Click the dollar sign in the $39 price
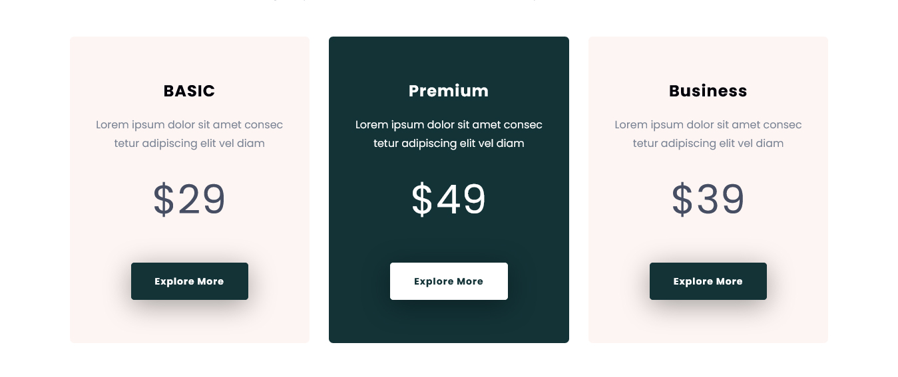The image size is (898, 377). [x=682, y=199]
